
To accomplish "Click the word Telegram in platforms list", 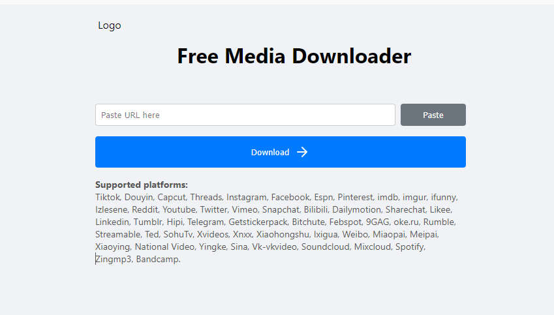I will click(206, 222).
